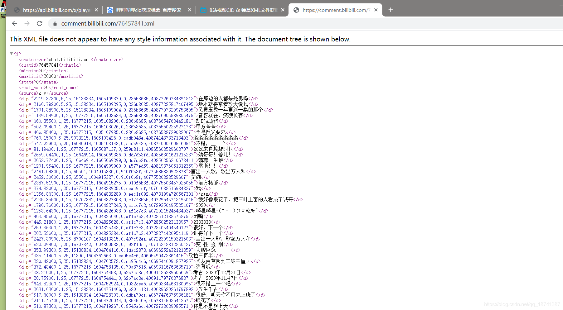Click the comment 言出一人歌，歌出万人和

[218, 172]
